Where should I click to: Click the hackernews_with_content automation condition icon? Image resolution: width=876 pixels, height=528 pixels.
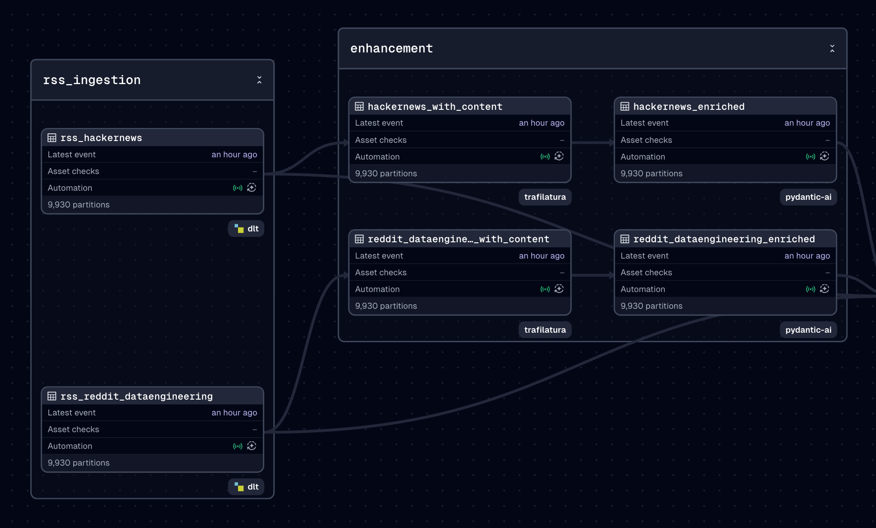coord(559,156)
